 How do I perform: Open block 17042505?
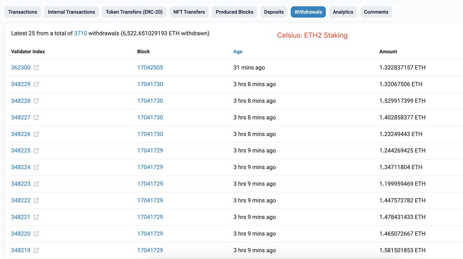point(150,67)
